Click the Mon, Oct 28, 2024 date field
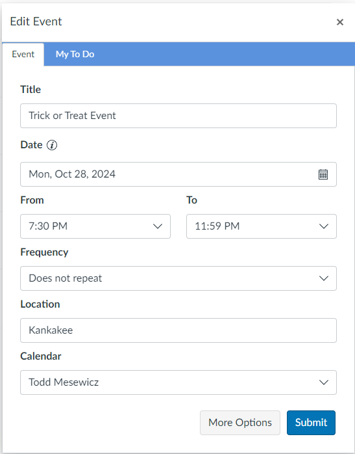Image resolution: width=355 pixels, height=454 pixels. click(x=178, y=174)
